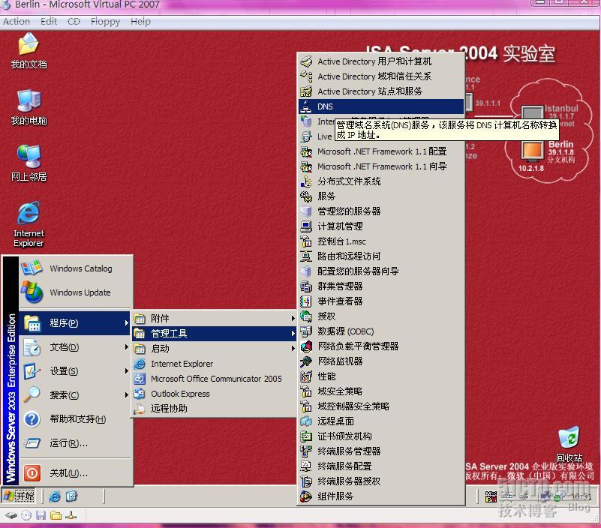Open Terminal Server Licensing (终端服务器授权)
This screenshot has height=528, width=601.
point(381,481)
